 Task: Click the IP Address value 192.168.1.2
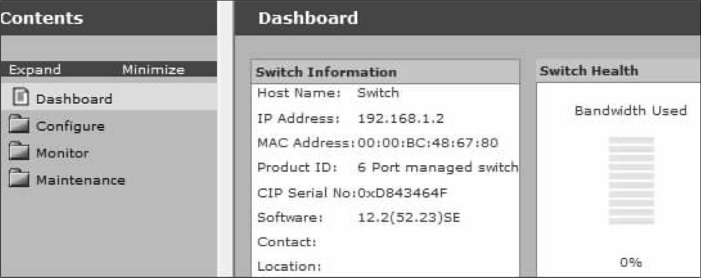(400, 118)
